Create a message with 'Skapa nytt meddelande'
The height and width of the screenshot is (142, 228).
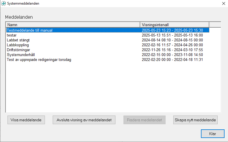coord(195,120)
